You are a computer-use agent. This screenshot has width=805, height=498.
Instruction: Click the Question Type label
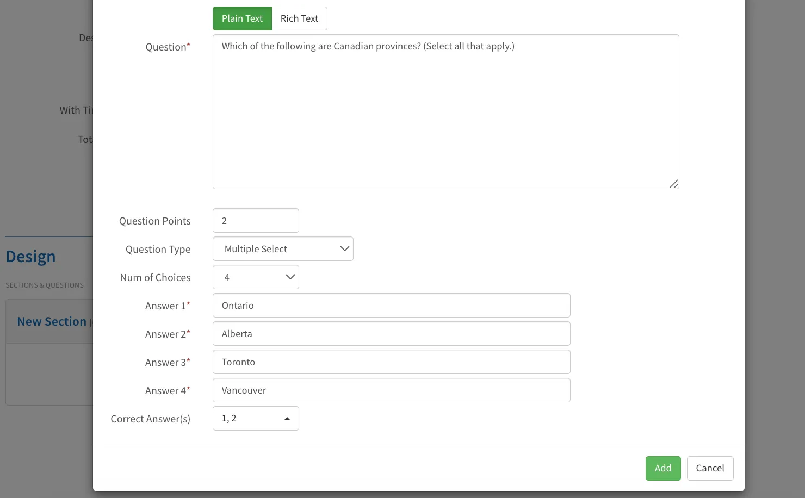click(158, 250)
